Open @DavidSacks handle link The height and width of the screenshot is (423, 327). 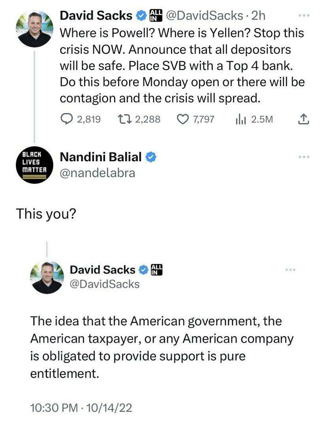pyautogui.click(x=203, y=15)
